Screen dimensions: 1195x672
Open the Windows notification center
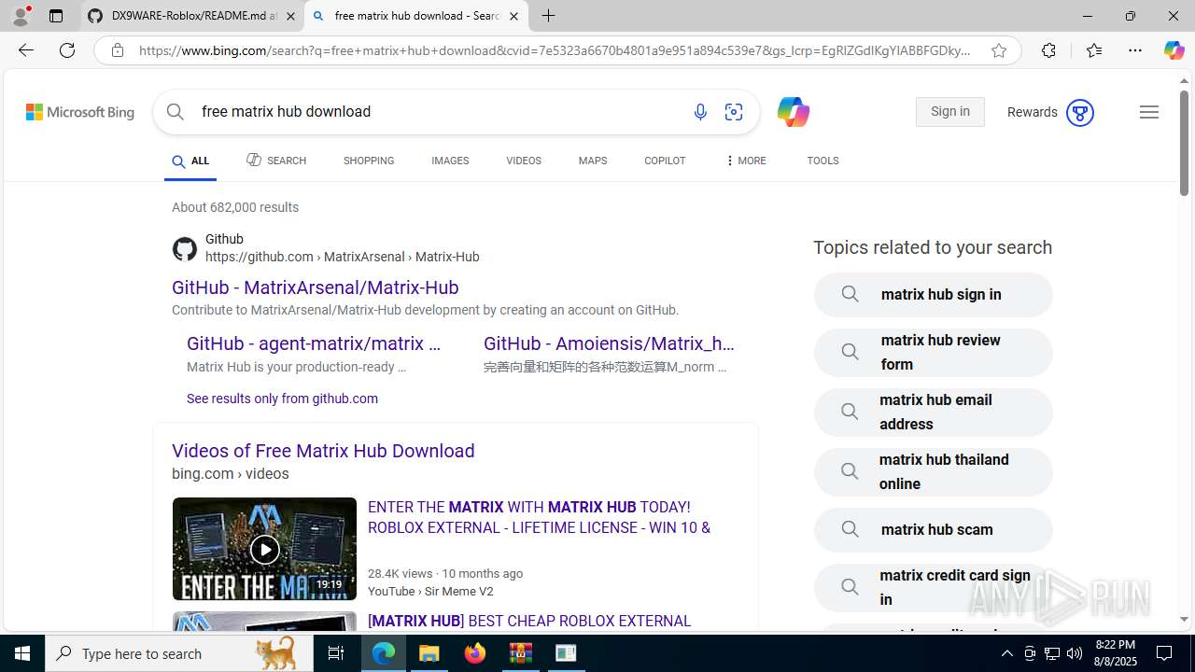pos(1165,653)
